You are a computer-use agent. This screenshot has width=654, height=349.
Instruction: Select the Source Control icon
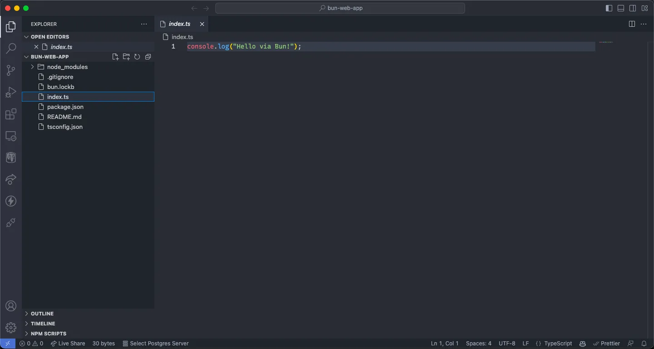click(x=11, y=70)
